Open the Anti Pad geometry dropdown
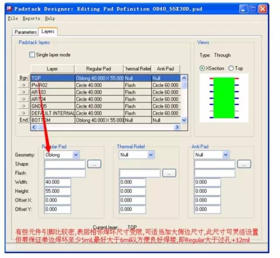Viewport: 280px width, 258px height. 226,155
